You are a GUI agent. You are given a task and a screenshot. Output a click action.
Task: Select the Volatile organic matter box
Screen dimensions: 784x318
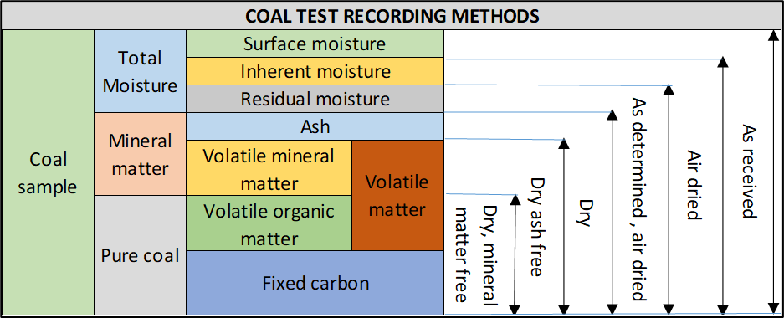coord(269,223)
